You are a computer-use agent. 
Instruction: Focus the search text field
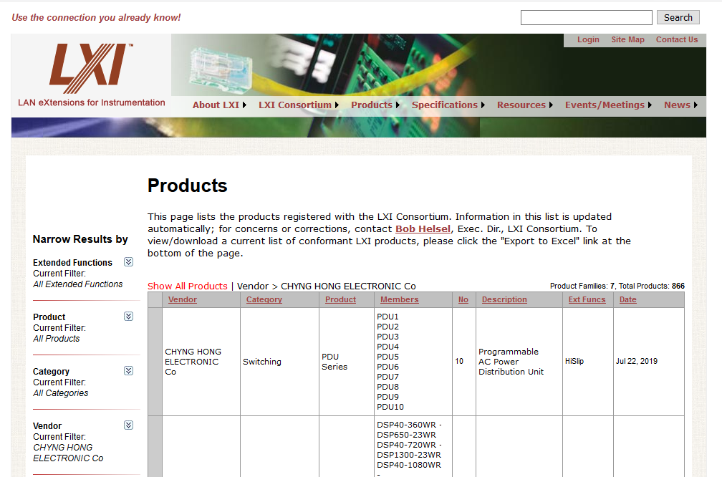(x=586, y=17)
